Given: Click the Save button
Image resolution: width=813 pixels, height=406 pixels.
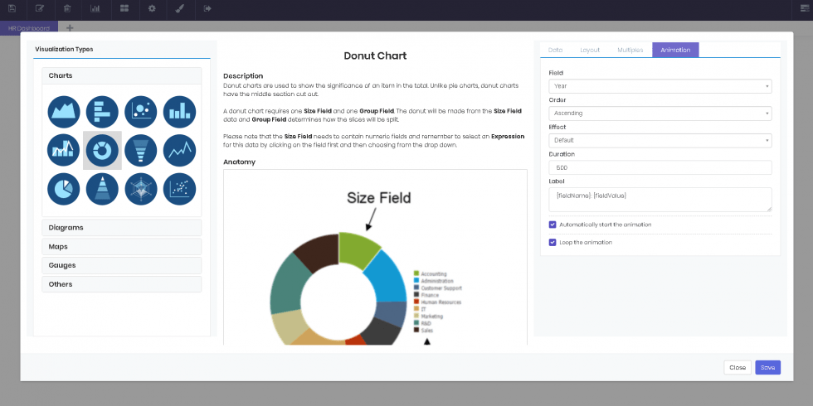Looking at the screenshot, I should pyautogui.click(x=767, y=367).
